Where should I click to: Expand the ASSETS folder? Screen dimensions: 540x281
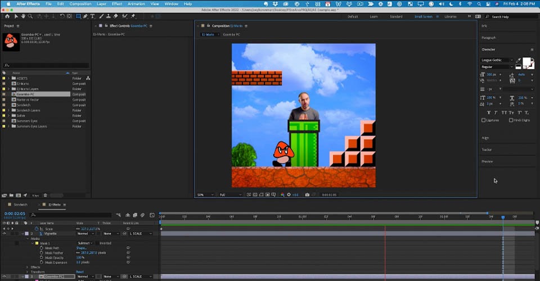[8, 79]
